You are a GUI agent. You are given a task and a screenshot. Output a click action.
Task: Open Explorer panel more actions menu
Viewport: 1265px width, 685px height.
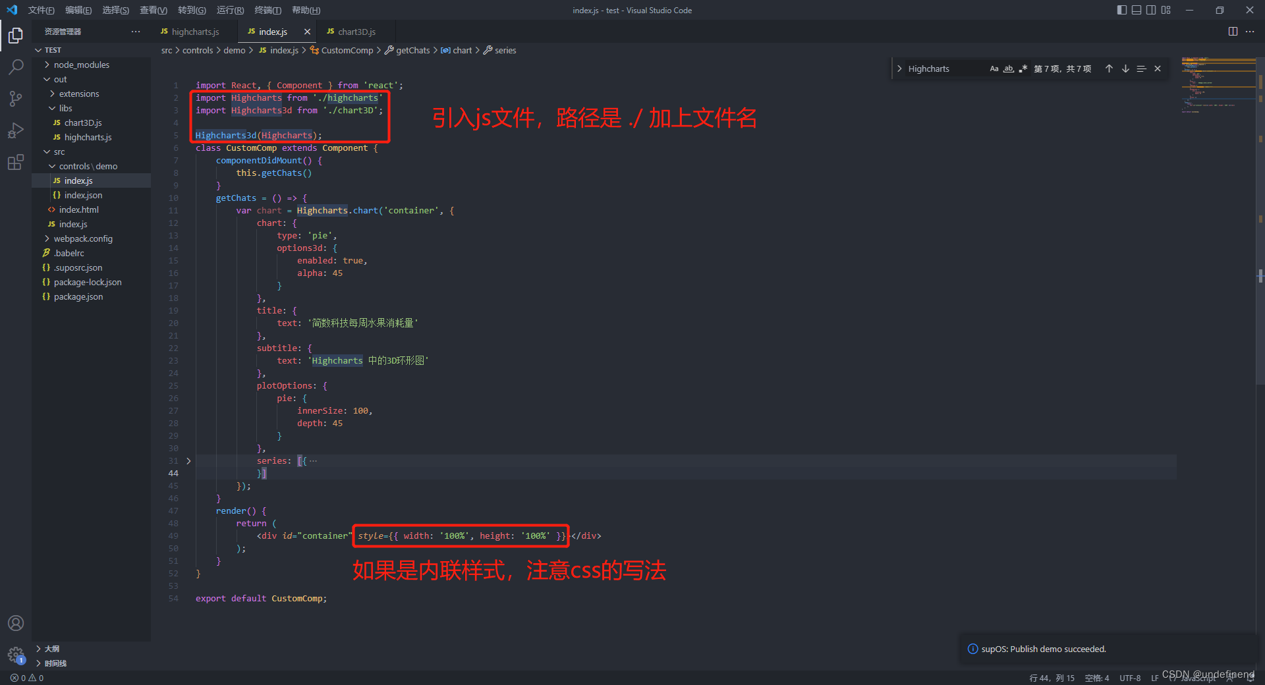pos(136,32)
